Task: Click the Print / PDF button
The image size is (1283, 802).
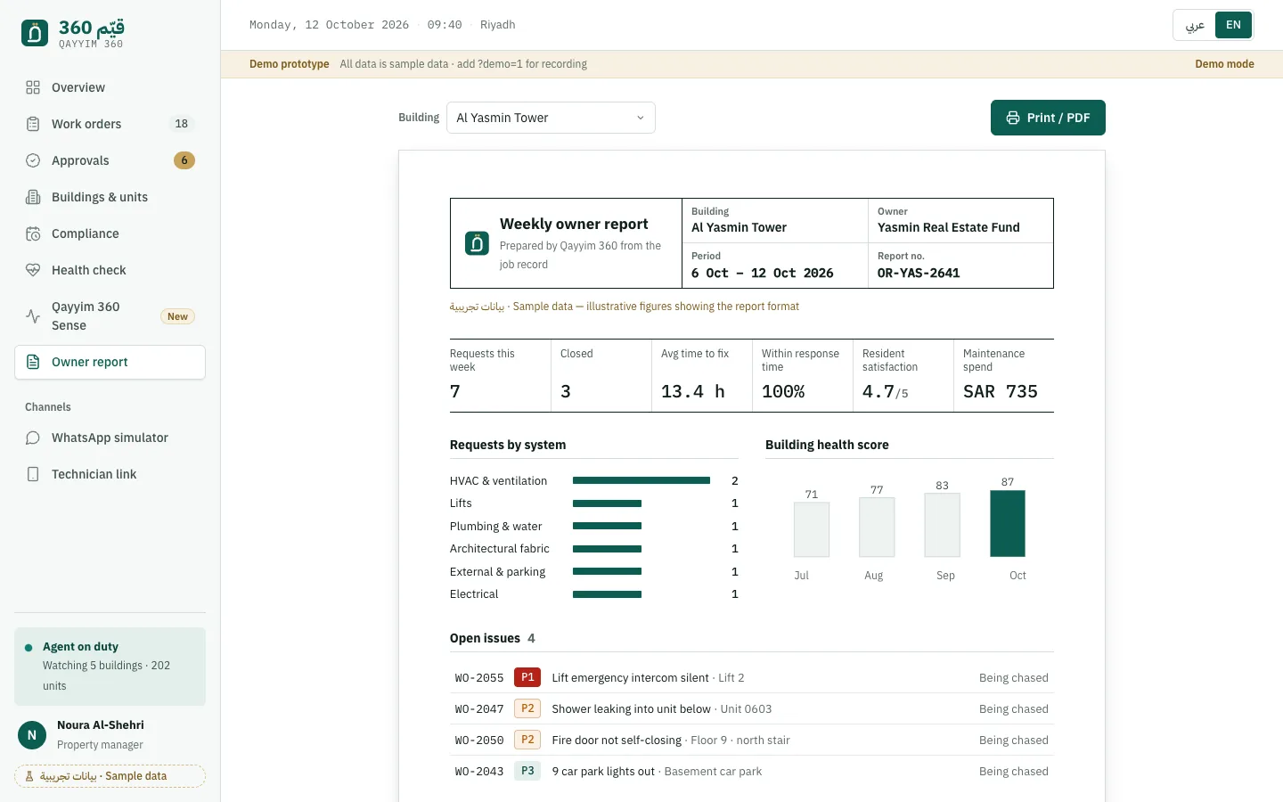Action: click(1048, 118)
